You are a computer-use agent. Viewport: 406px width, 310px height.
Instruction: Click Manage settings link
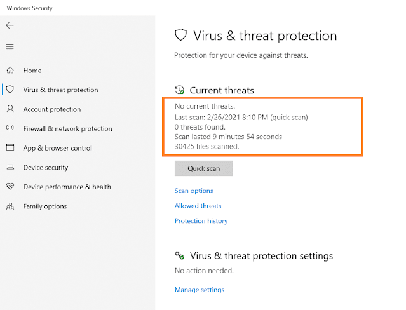200,290
